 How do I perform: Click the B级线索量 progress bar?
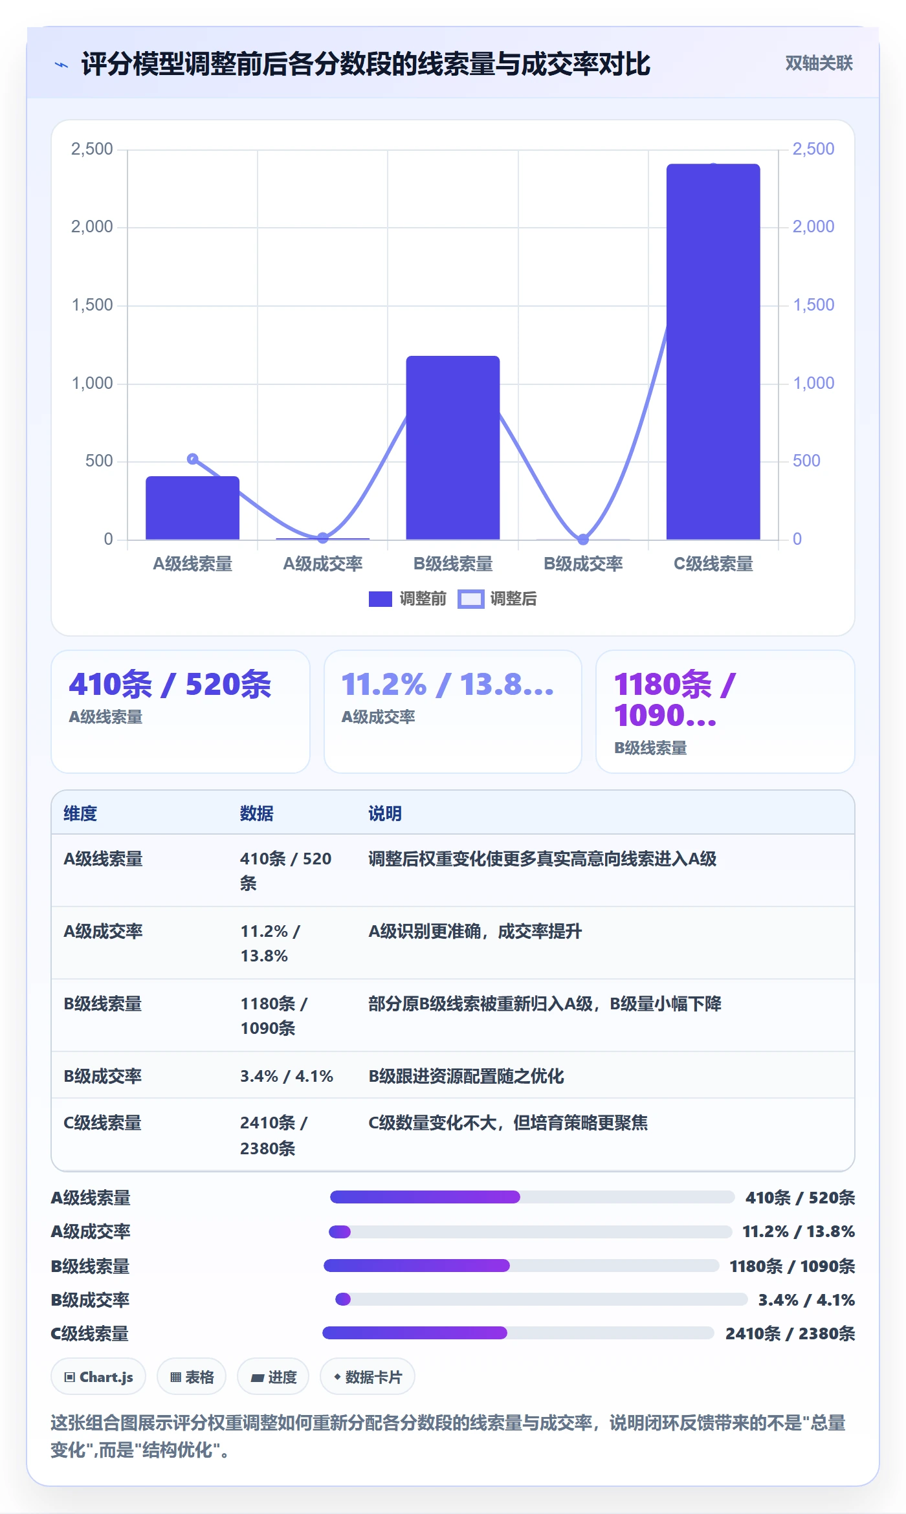click(521, 1266)
